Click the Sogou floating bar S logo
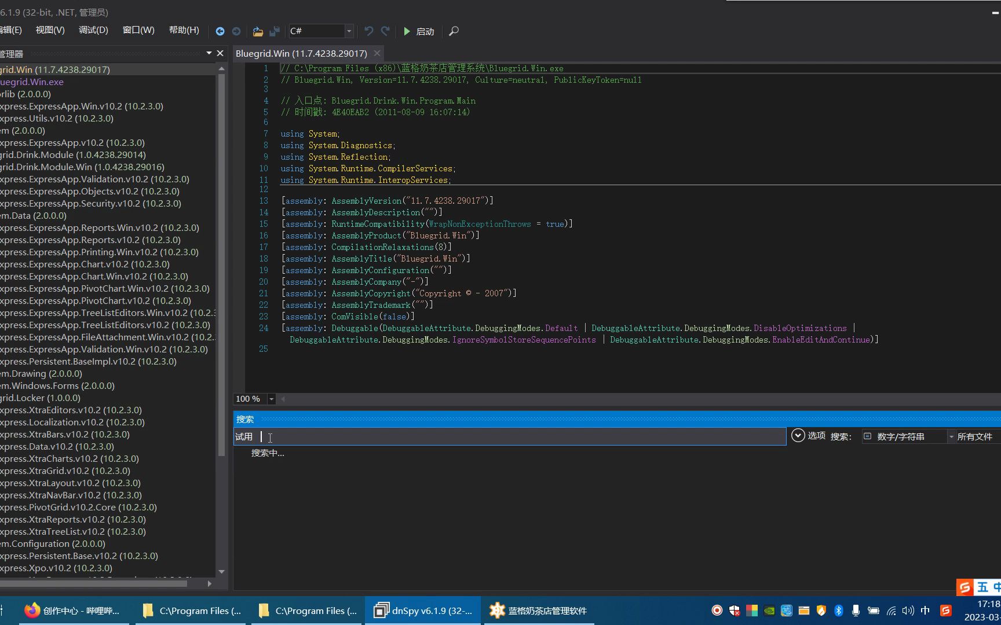Image resolution: width=1001 pixels, height=625 pixels. tap(965, 587)
